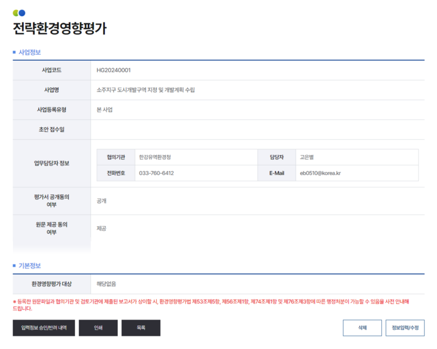Click the 제공 original text consent value
This screenshot has width=437, height=349.
click(102, 228)
